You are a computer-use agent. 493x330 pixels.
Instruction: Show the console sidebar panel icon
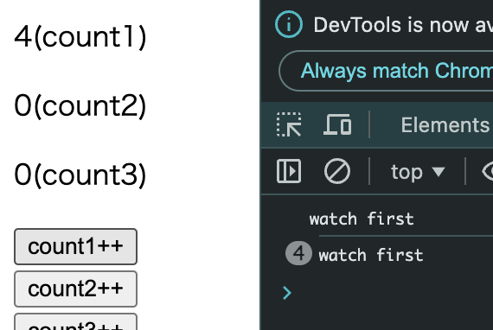(x=289, y=171)
